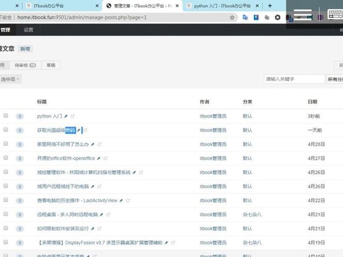Click the black-and-white circular swirl toolbar icon

coord(277,18)
